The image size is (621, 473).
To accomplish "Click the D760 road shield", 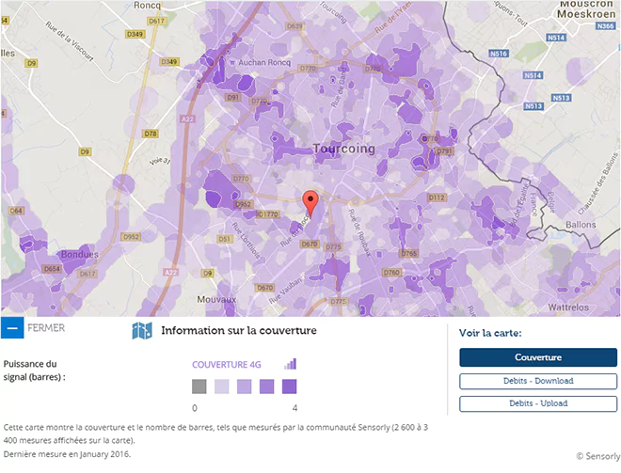I will (391, 273).
